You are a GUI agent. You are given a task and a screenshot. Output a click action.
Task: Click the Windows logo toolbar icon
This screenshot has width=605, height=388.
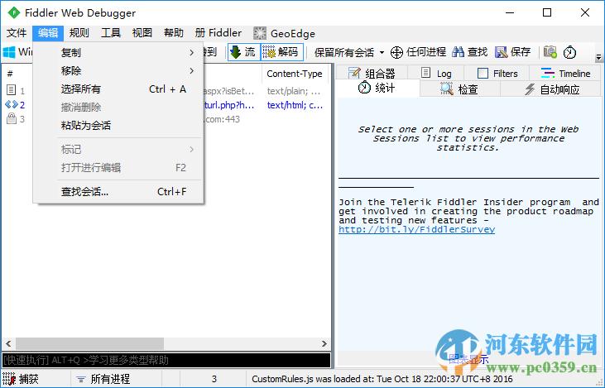[9, 52]
